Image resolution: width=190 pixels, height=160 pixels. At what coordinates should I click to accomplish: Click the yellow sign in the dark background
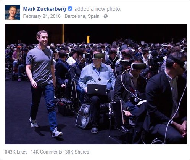[88, 40]
